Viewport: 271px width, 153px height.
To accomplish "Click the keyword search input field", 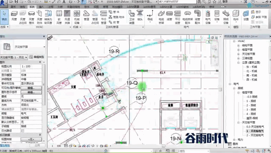I will point(177,2).
